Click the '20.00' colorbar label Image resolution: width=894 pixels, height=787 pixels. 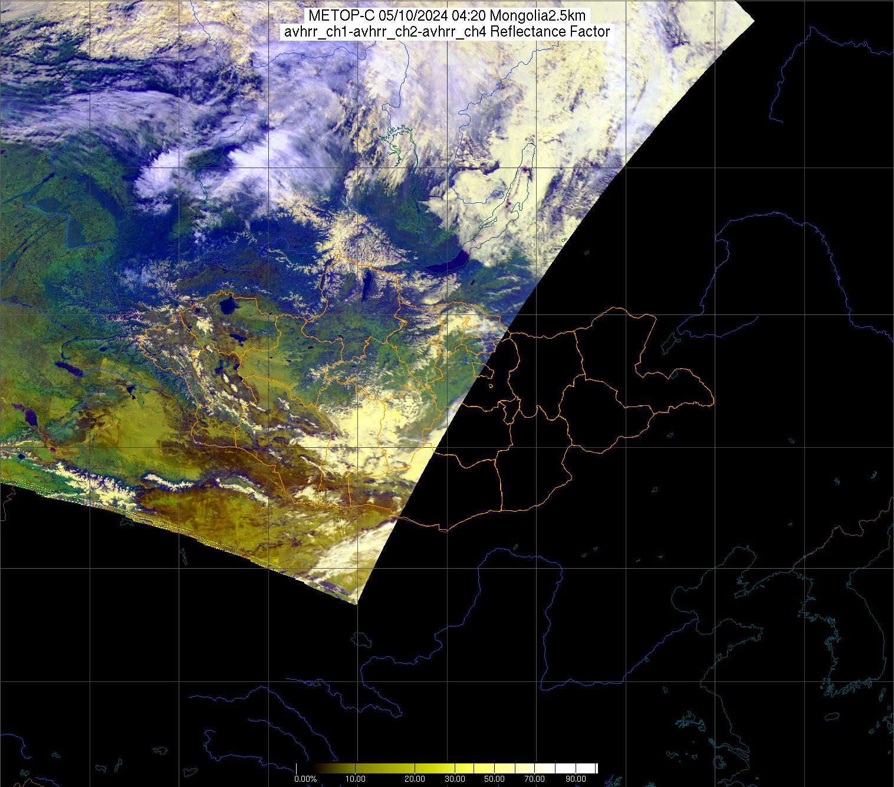(x=415, y=780)
